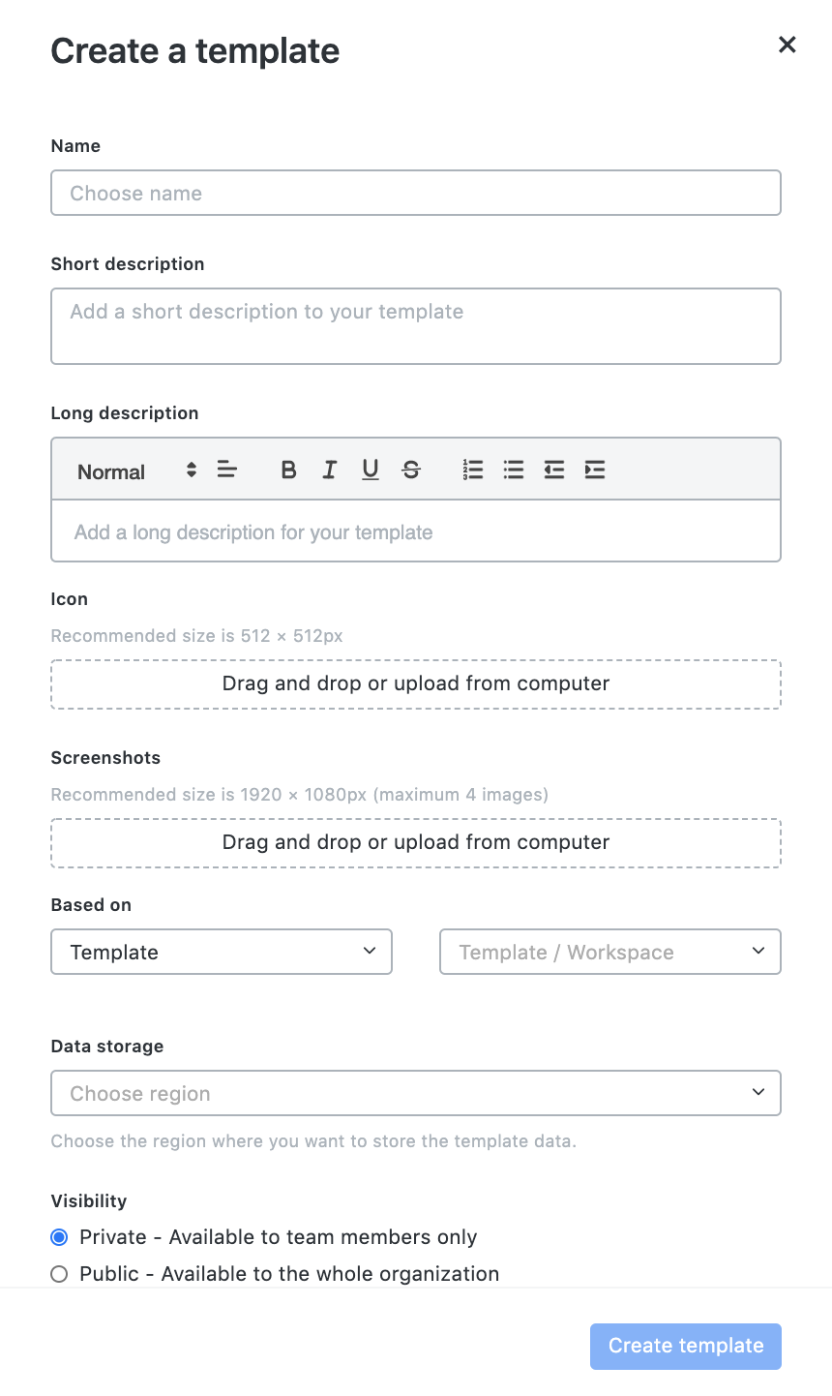Open the Choose region dropdown

416,1093
